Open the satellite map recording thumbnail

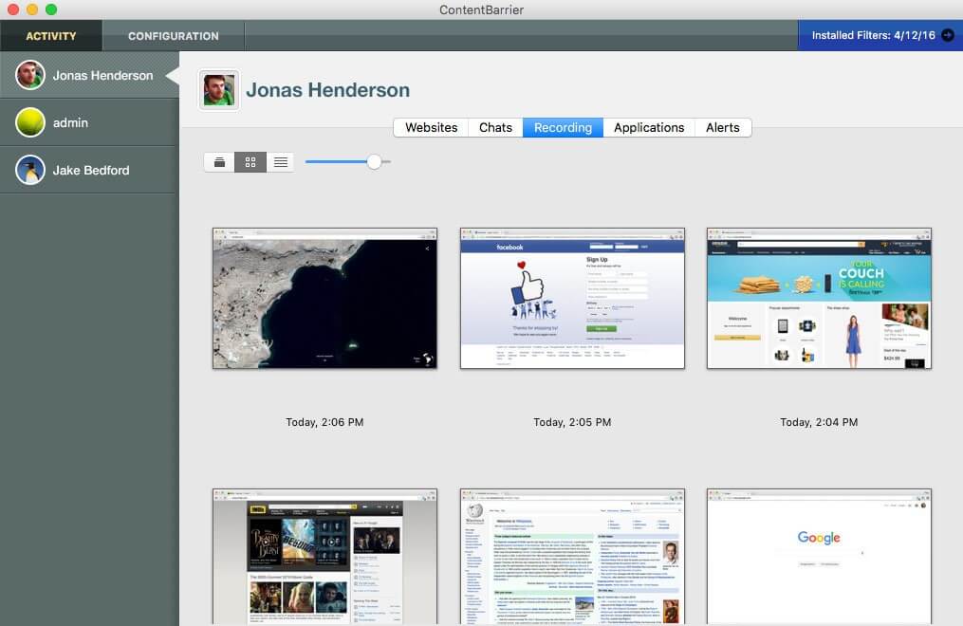[x=324, y=298]
